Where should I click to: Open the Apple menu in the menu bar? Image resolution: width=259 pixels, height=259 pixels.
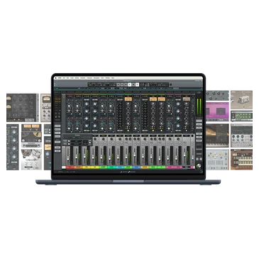click(x=56, y=77)
